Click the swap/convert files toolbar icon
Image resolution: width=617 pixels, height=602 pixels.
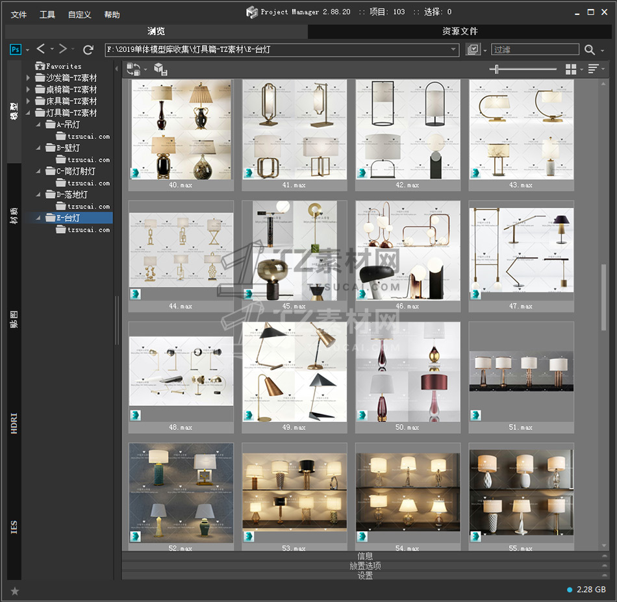tap(133, 69)
